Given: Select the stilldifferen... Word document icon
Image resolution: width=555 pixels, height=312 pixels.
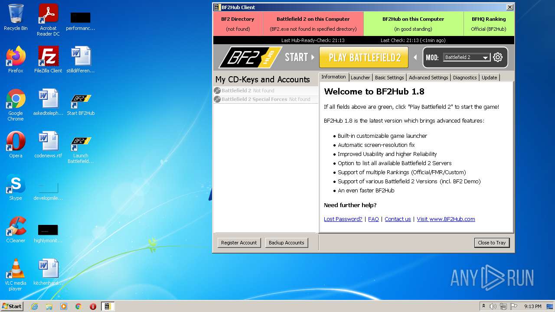Looking at the screenshot, I should 81,59.
